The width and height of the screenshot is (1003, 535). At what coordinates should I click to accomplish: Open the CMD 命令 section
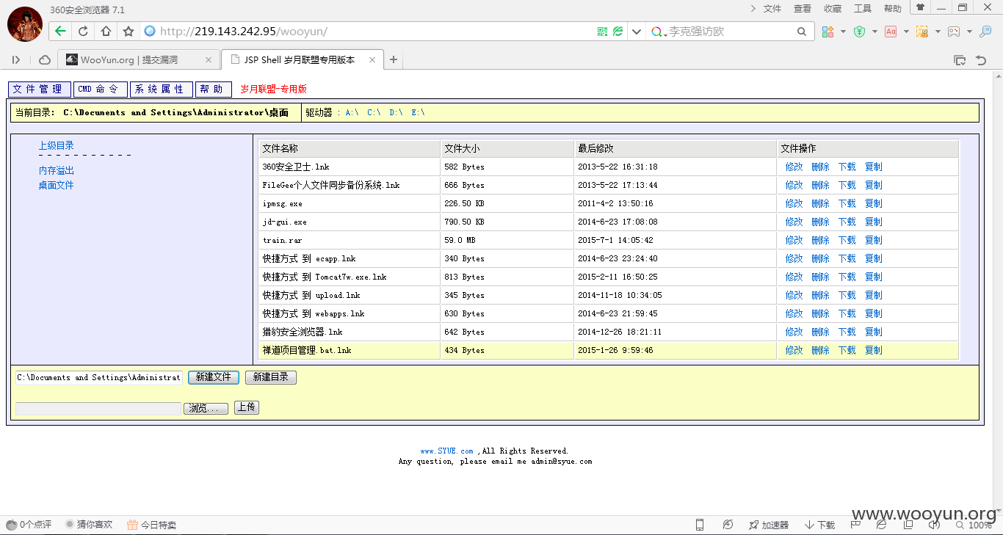click(100, 89)
